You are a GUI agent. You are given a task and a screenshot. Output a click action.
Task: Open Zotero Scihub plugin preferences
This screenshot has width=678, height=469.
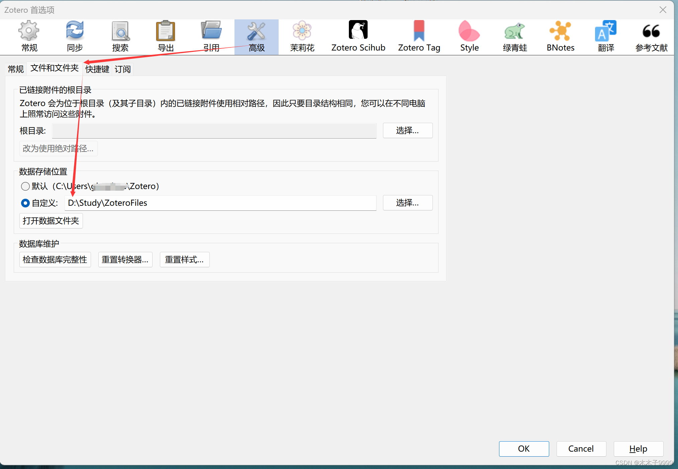click(x=358, y=36)
